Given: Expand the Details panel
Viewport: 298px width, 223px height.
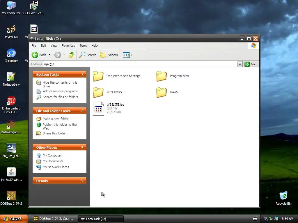Looking at the screenshot, I should 82,181.
